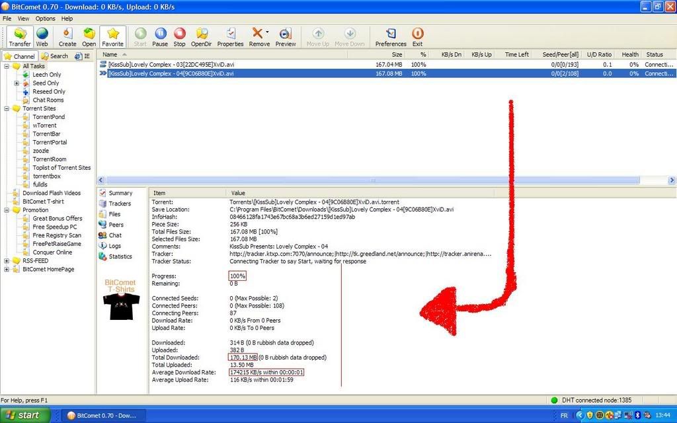Screen dimensions: 677x423
Task: Open the Help menu
Action: [67, 19]
